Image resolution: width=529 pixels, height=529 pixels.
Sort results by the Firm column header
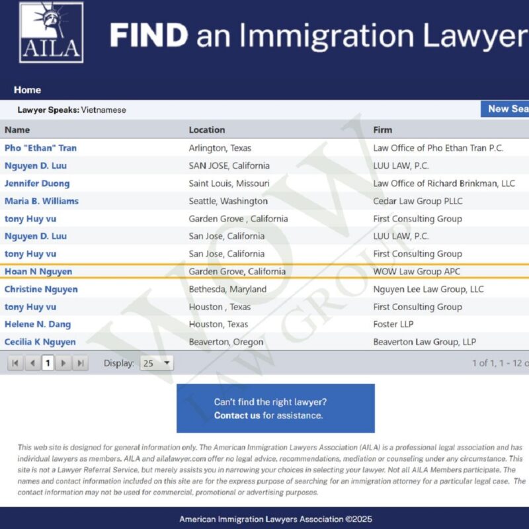pyautogui.click(x=382, y=130)
